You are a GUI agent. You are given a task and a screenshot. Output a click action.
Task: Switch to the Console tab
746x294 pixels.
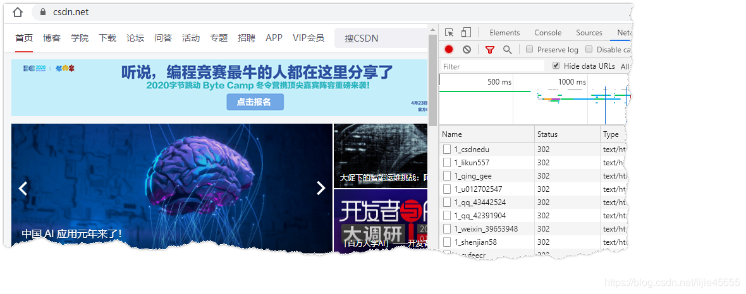point(547,33)
